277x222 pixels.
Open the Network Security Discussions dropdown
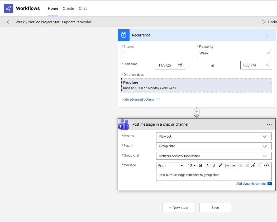click(214, 156)
